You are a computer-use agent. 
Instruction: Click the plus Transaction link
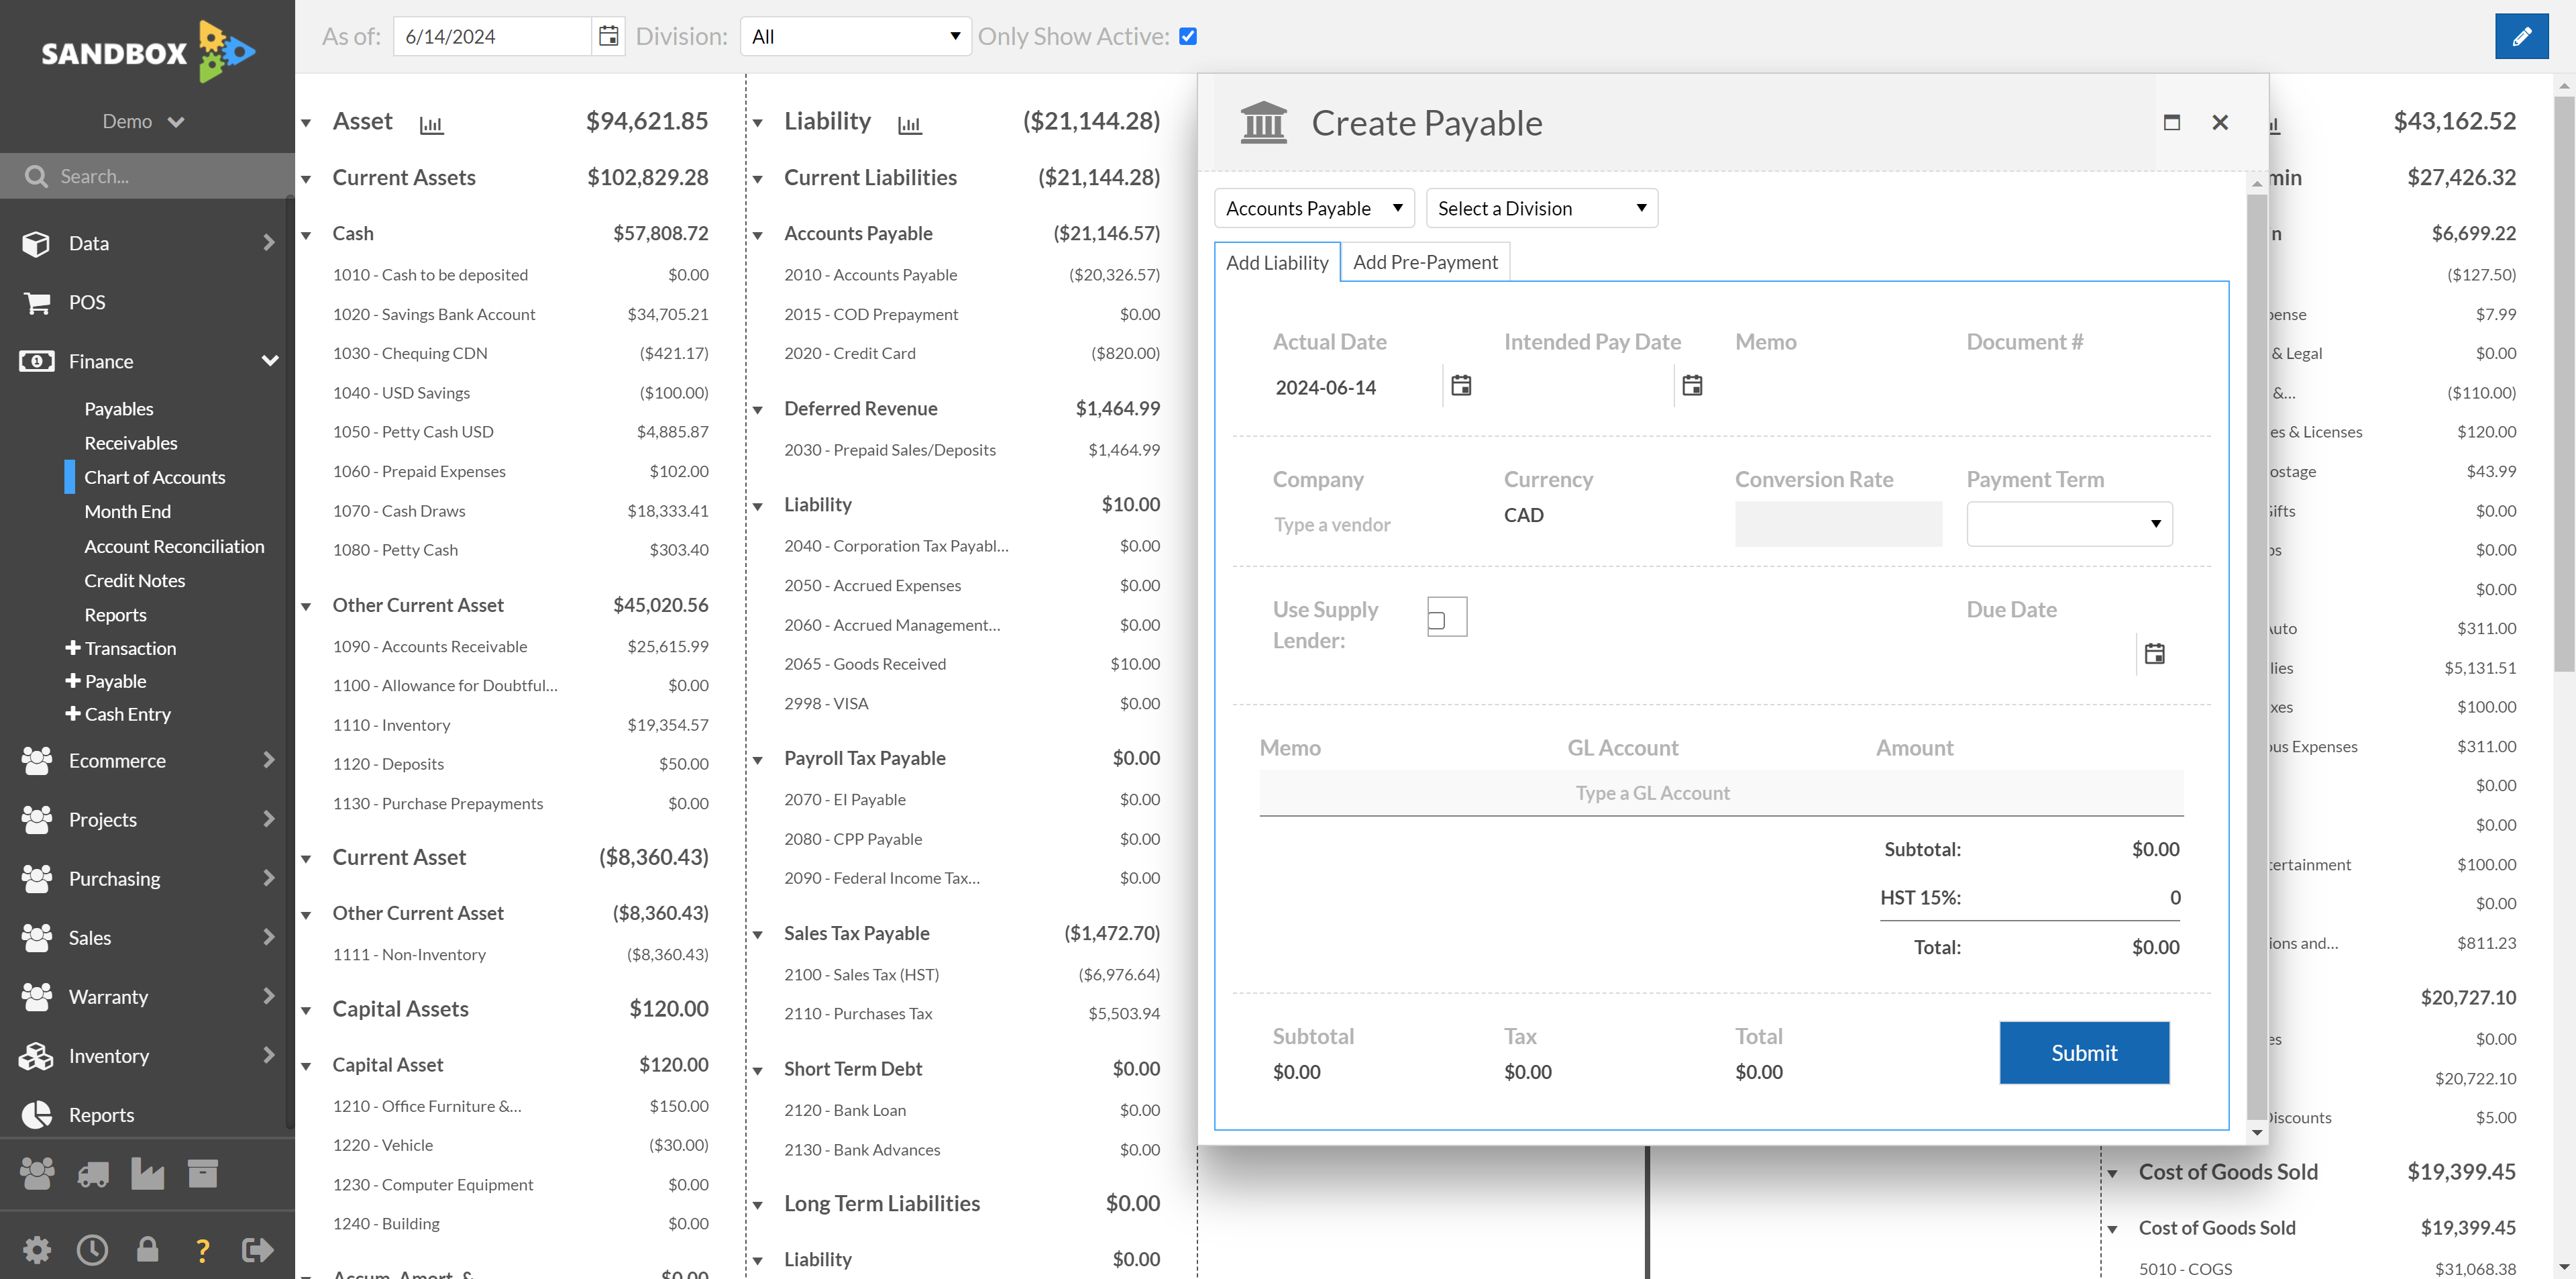click(121, 648)
